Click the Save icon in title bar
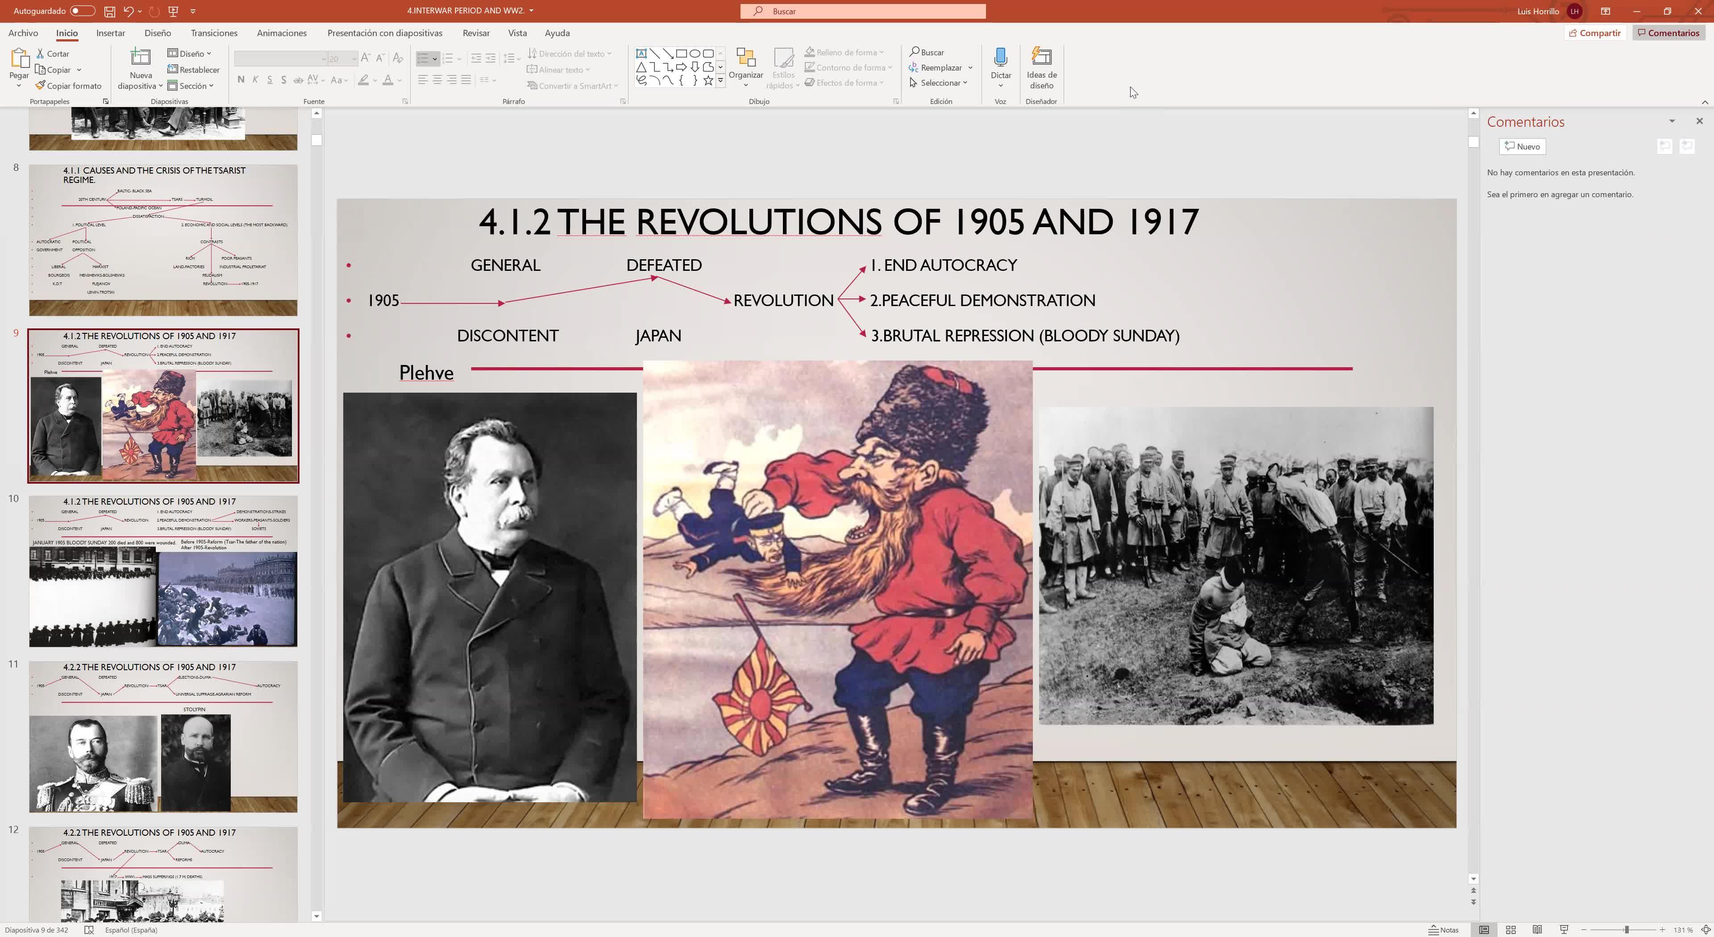The image size is (1714, 937). point(110,11)
